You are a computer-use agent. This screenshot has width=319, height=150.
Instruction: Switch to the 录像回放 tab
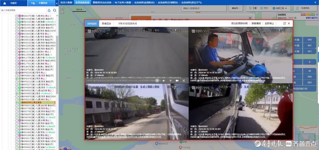click(106, 23)
